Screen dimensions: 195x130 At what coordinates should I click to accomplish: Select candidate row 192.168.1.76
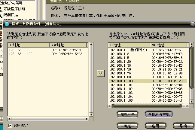tap(148, 73)
